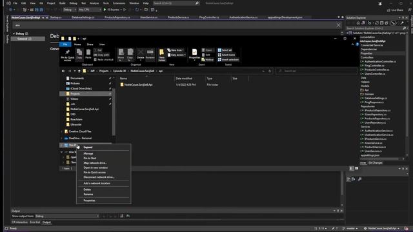Screen dimensions: 413x232
Task: Open the recent locations dropdown arrow in Explorer
Action: click(x=75, y=71)
